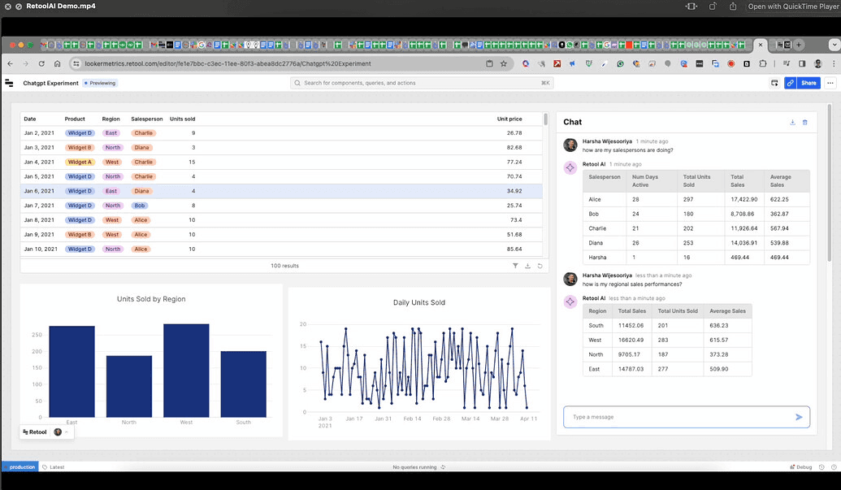Image resolution: width=841 pixels, height=490 pixels.
Task: Expand the Retool user badge chevron
Action: pos(67,432)
